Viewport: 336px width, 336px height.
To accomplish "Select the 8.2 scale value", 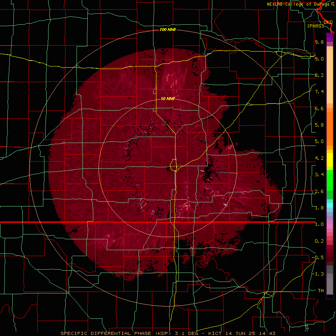I will tap(319, 75).
